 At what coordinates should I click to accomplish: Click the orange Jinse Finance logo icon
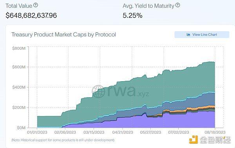[193, 140]
